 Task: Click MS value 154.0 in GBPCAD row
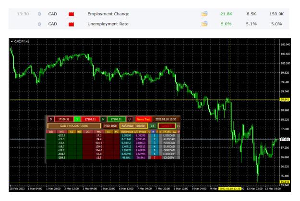[99, 150]
